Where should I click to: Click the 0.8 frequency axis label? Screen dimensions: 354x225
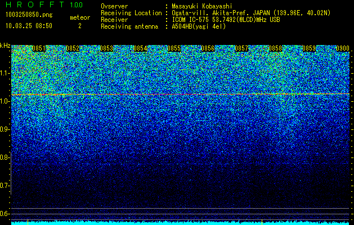pyautogui.click(x=5, y=157)
